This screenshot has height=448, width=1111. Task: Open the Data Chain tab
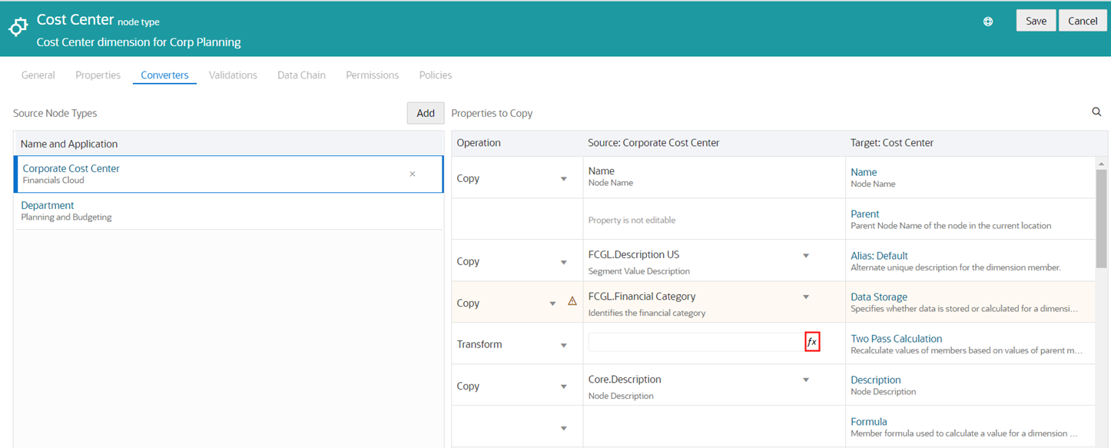pyautogui.click(x=301, y=75)
